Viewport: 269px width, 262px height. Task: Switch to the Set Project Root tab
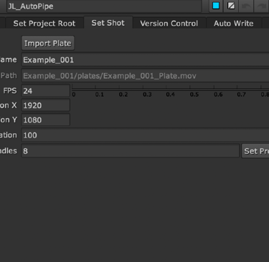[44, 24]
